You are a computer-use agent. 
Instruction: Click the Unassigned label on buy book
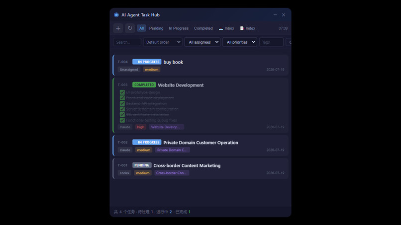pyautogui.click(x=129, y=70)
